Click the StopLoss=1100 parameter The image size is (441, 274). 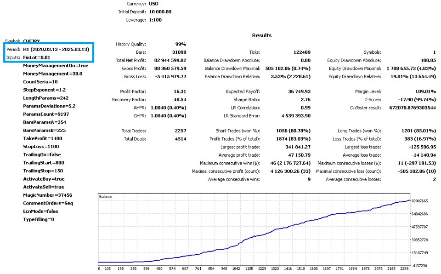click(x=41, y=147)
